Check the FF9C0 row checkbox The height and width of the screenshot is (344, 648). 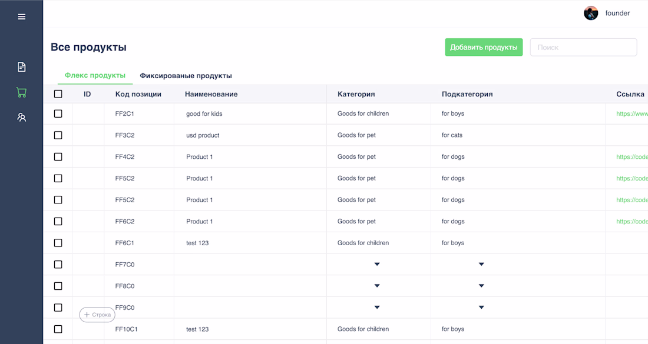pyautogui.click(x=58, y=308)
